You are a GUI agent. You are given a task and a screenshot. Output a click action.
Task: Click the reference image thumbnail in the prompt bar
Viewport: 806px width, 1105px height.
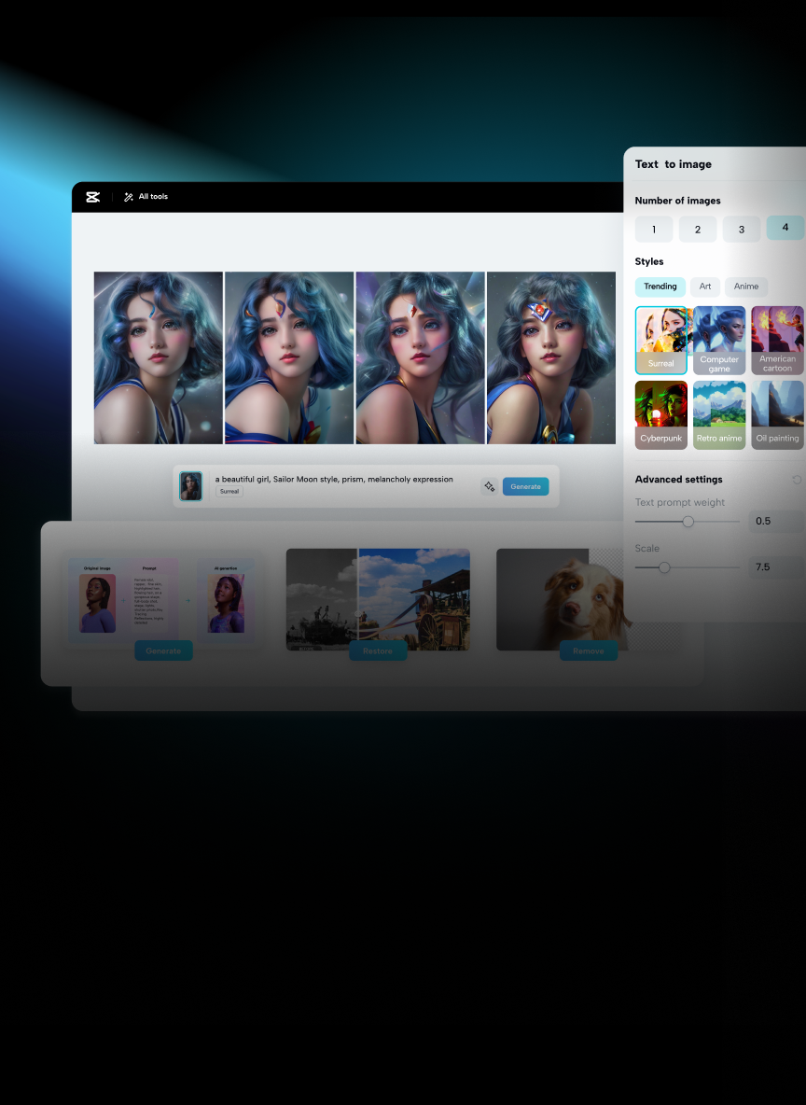(191, 486)
